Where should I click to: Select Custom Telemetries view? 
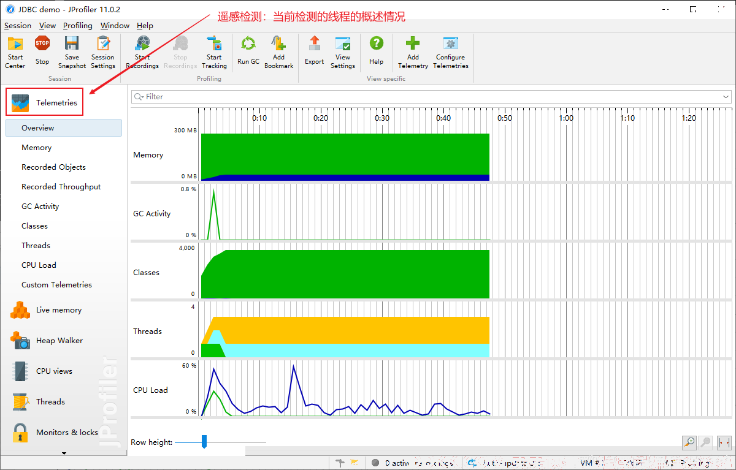point(57,285)
